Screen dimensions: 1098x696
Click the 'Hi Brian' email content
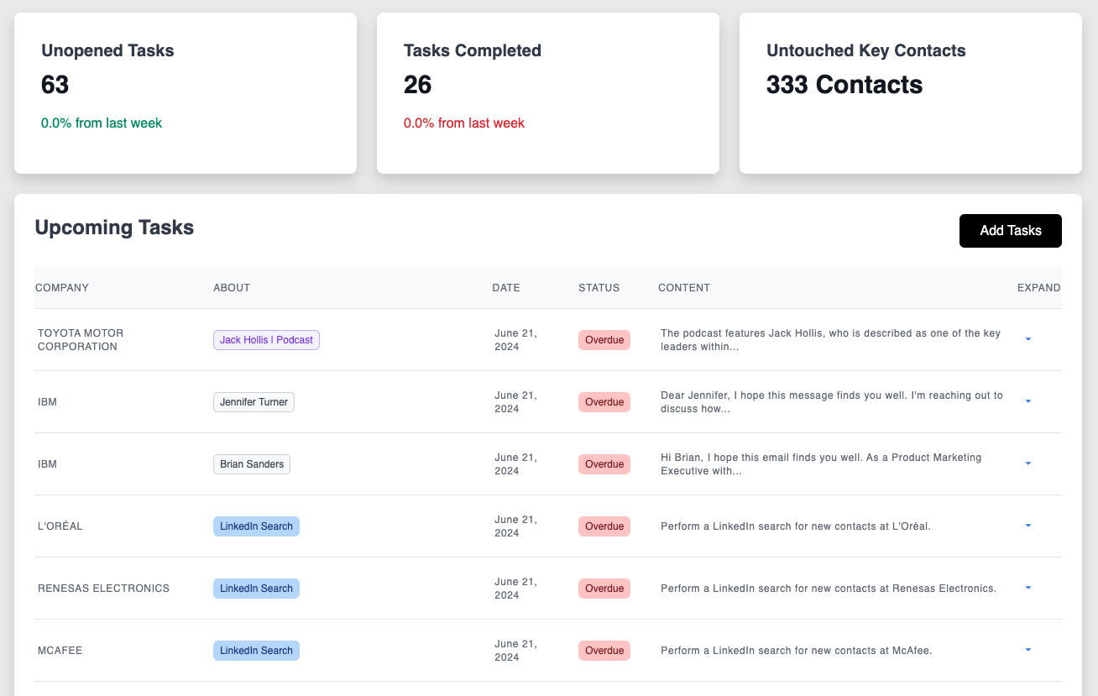[821, 464]
